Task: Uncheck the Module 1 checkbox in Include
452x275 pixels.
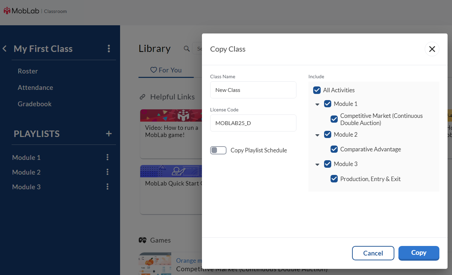Action: pyautogui.click(x=327, y=104)
